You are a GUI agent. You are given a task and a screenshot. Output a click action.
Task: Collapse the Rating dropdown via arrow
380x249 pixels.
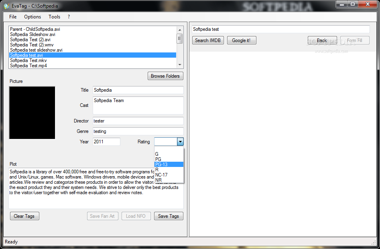tap(180, 142)
